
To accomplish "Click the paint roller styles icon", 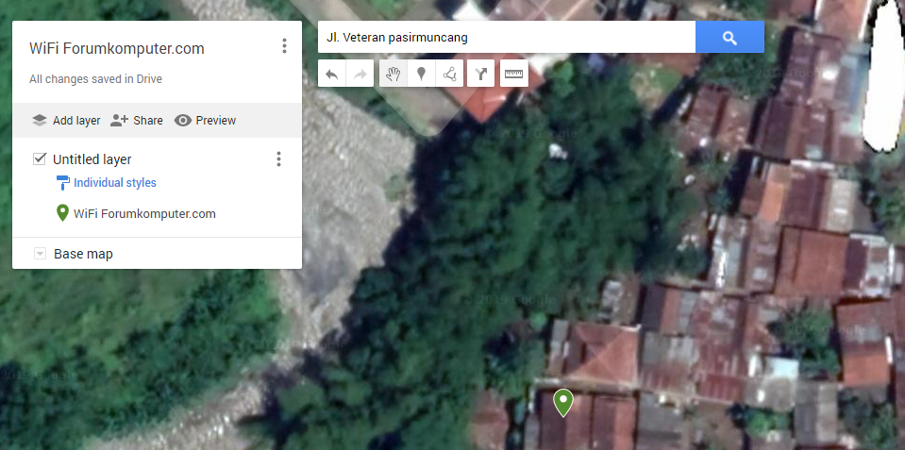I will pos(62,183).
